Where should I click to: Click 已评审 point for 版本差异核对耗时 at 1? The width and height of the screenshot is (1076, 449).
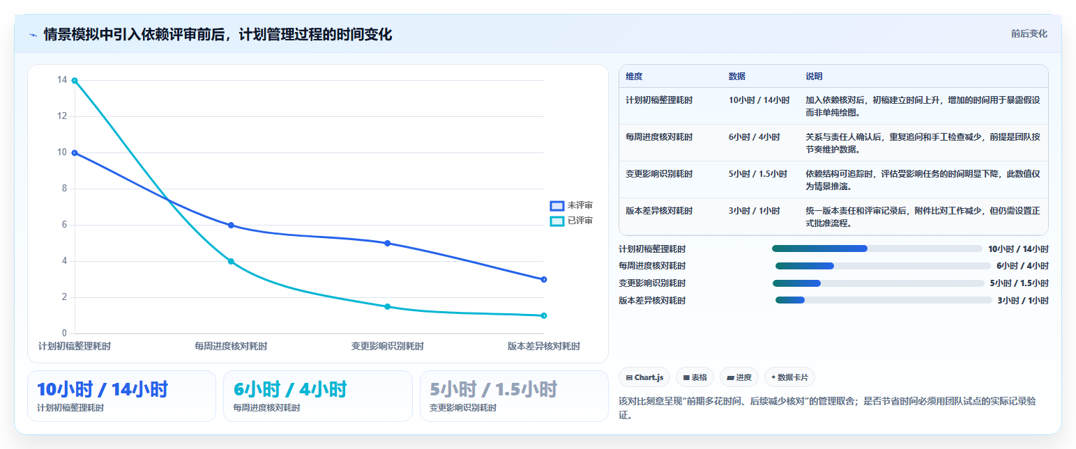(544, 316)
